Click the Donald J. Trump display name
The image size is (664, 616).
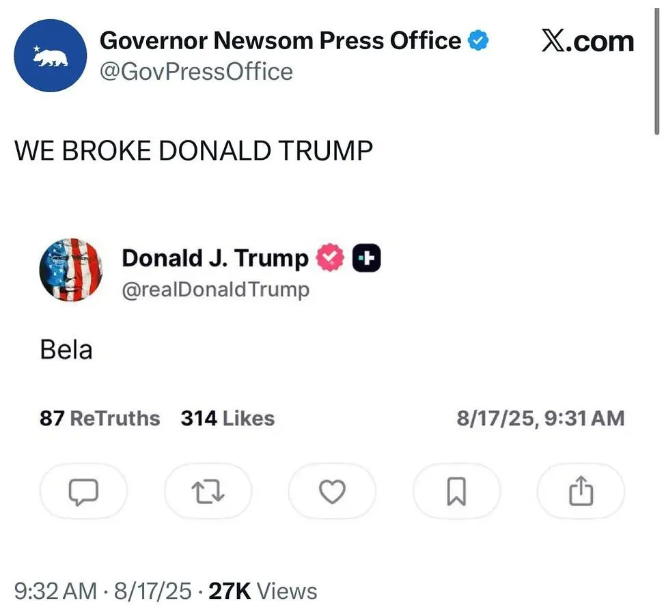[215, 258]
